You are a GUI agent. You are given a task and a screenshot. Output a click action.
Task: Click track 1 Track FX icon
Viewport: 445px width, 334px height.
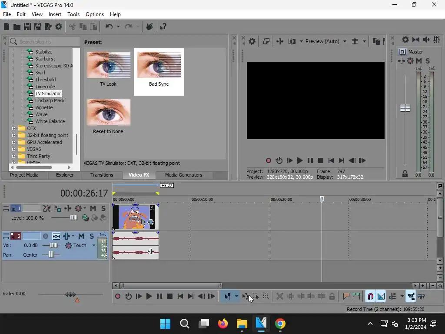click(x=68, y=208)
